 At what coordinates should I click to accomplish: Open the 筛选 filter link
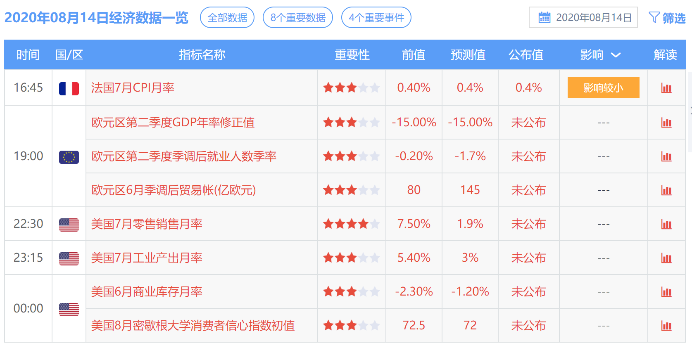[x=667, y=18]
